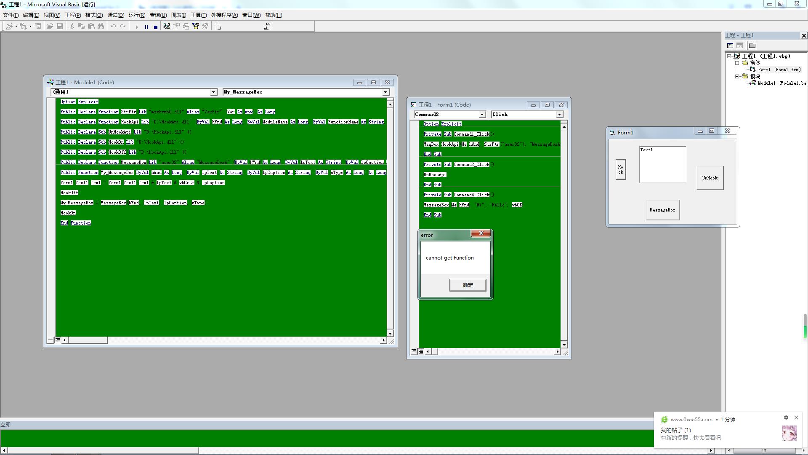Click the Project Explorer toolbar icon
808x455 pixels.
tap(166, 27)
